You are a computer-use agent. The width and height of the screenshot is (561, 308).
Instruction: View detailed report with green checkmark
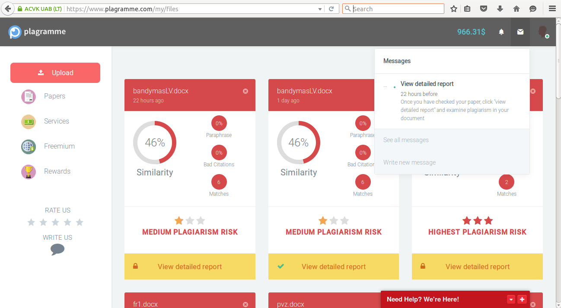point(334,267)
